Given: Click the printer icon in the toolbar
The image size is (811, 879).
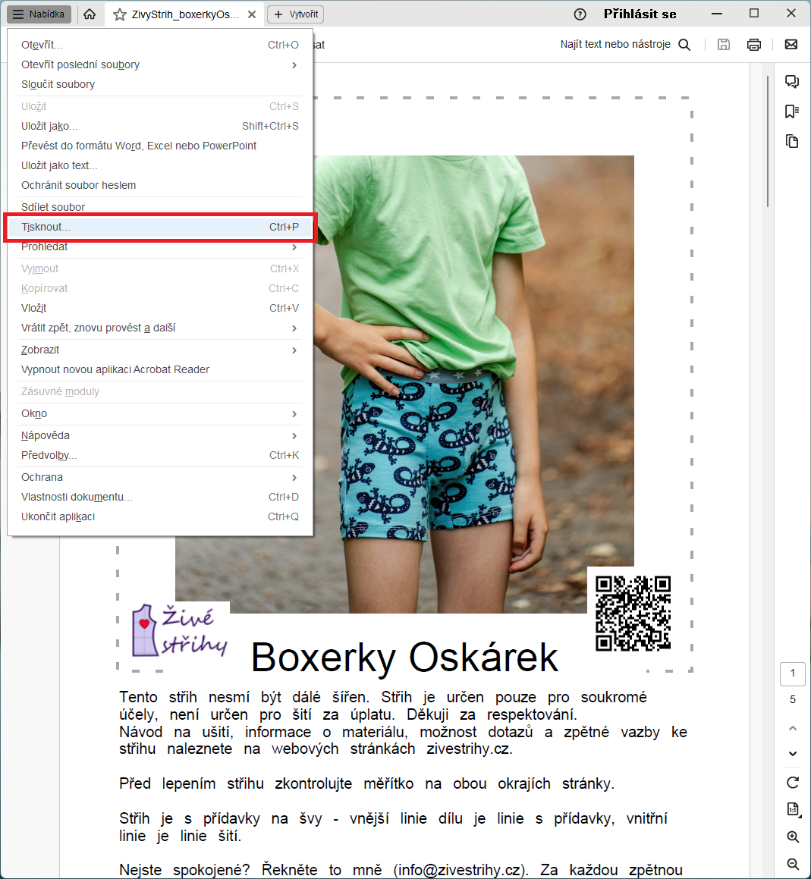Looking at the screenshot, I should coord(753,45).
